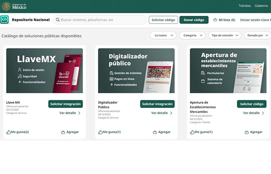Like Llave MX with thumbs-up icon

[9, 132]
